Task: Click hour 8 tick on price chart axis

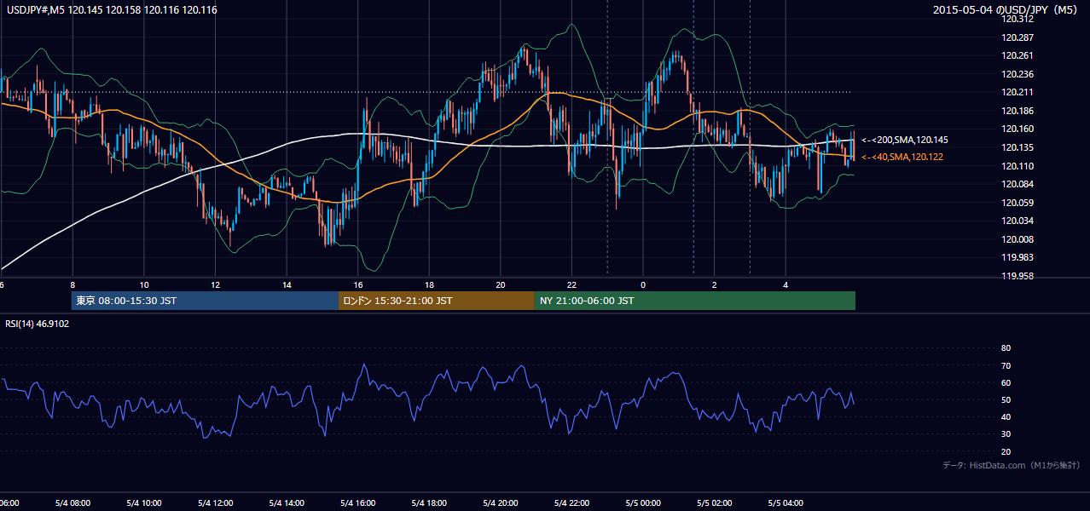Action: 72,284
